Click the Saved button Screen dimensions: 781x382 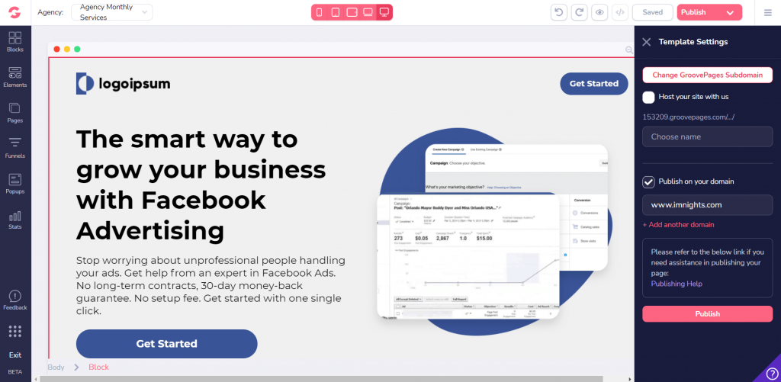(653, 12)
